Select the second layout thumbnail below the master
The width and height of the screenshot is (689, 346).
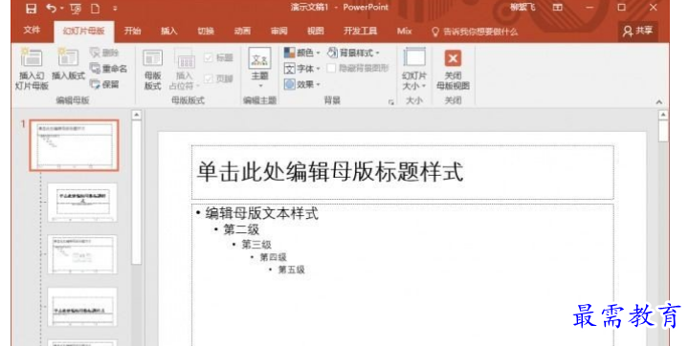82,254
